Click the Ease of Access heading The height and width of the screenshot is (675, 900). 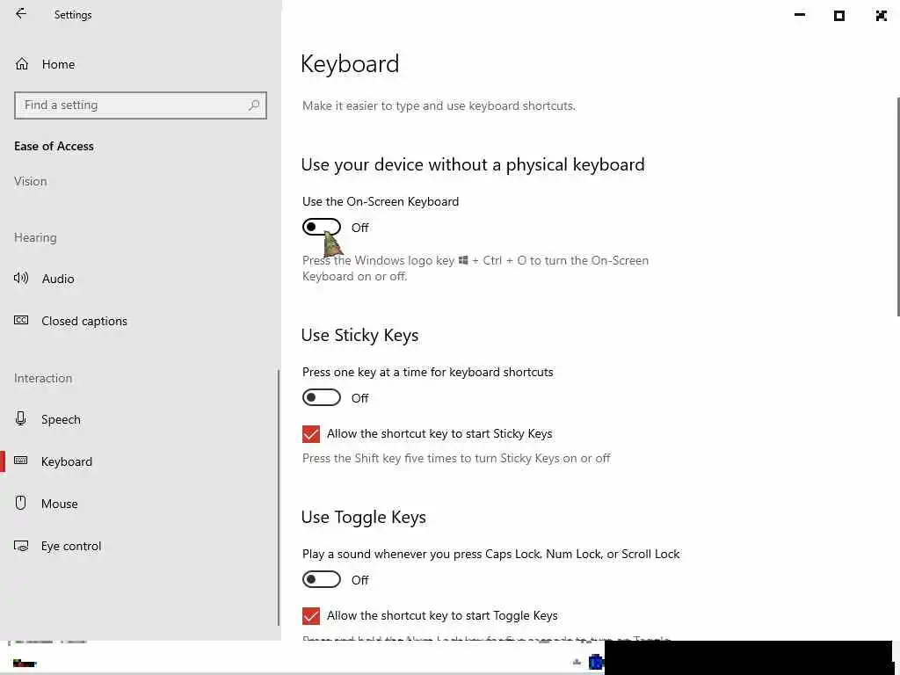pyautogui.click(x=54, y=147)
